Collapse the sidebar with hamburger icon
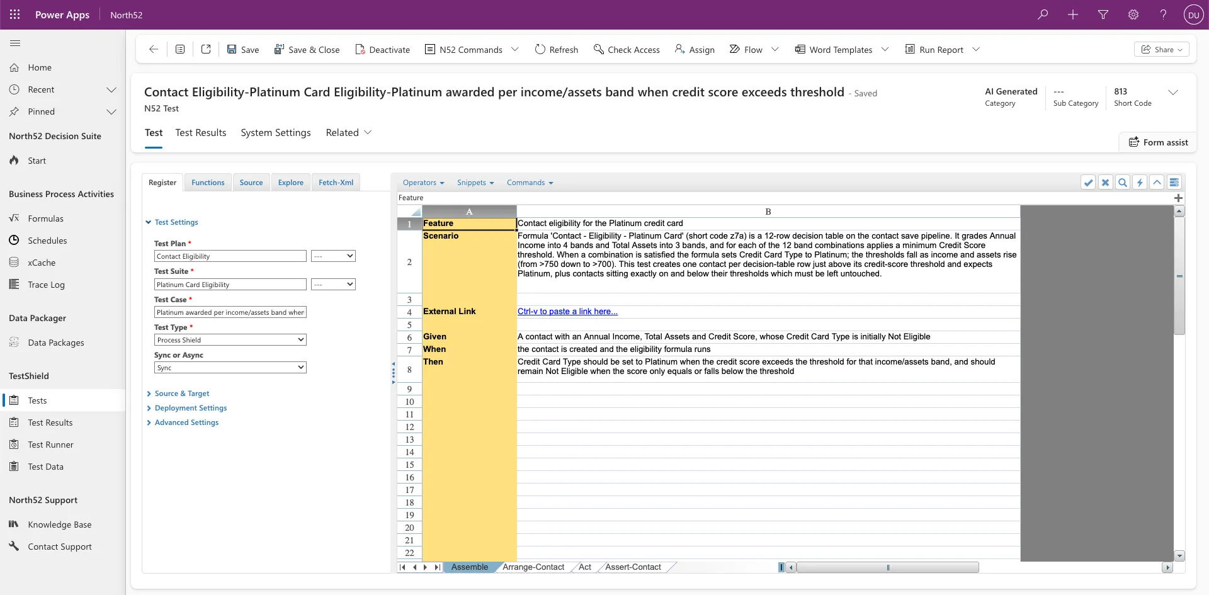 (x=15, y=43)
